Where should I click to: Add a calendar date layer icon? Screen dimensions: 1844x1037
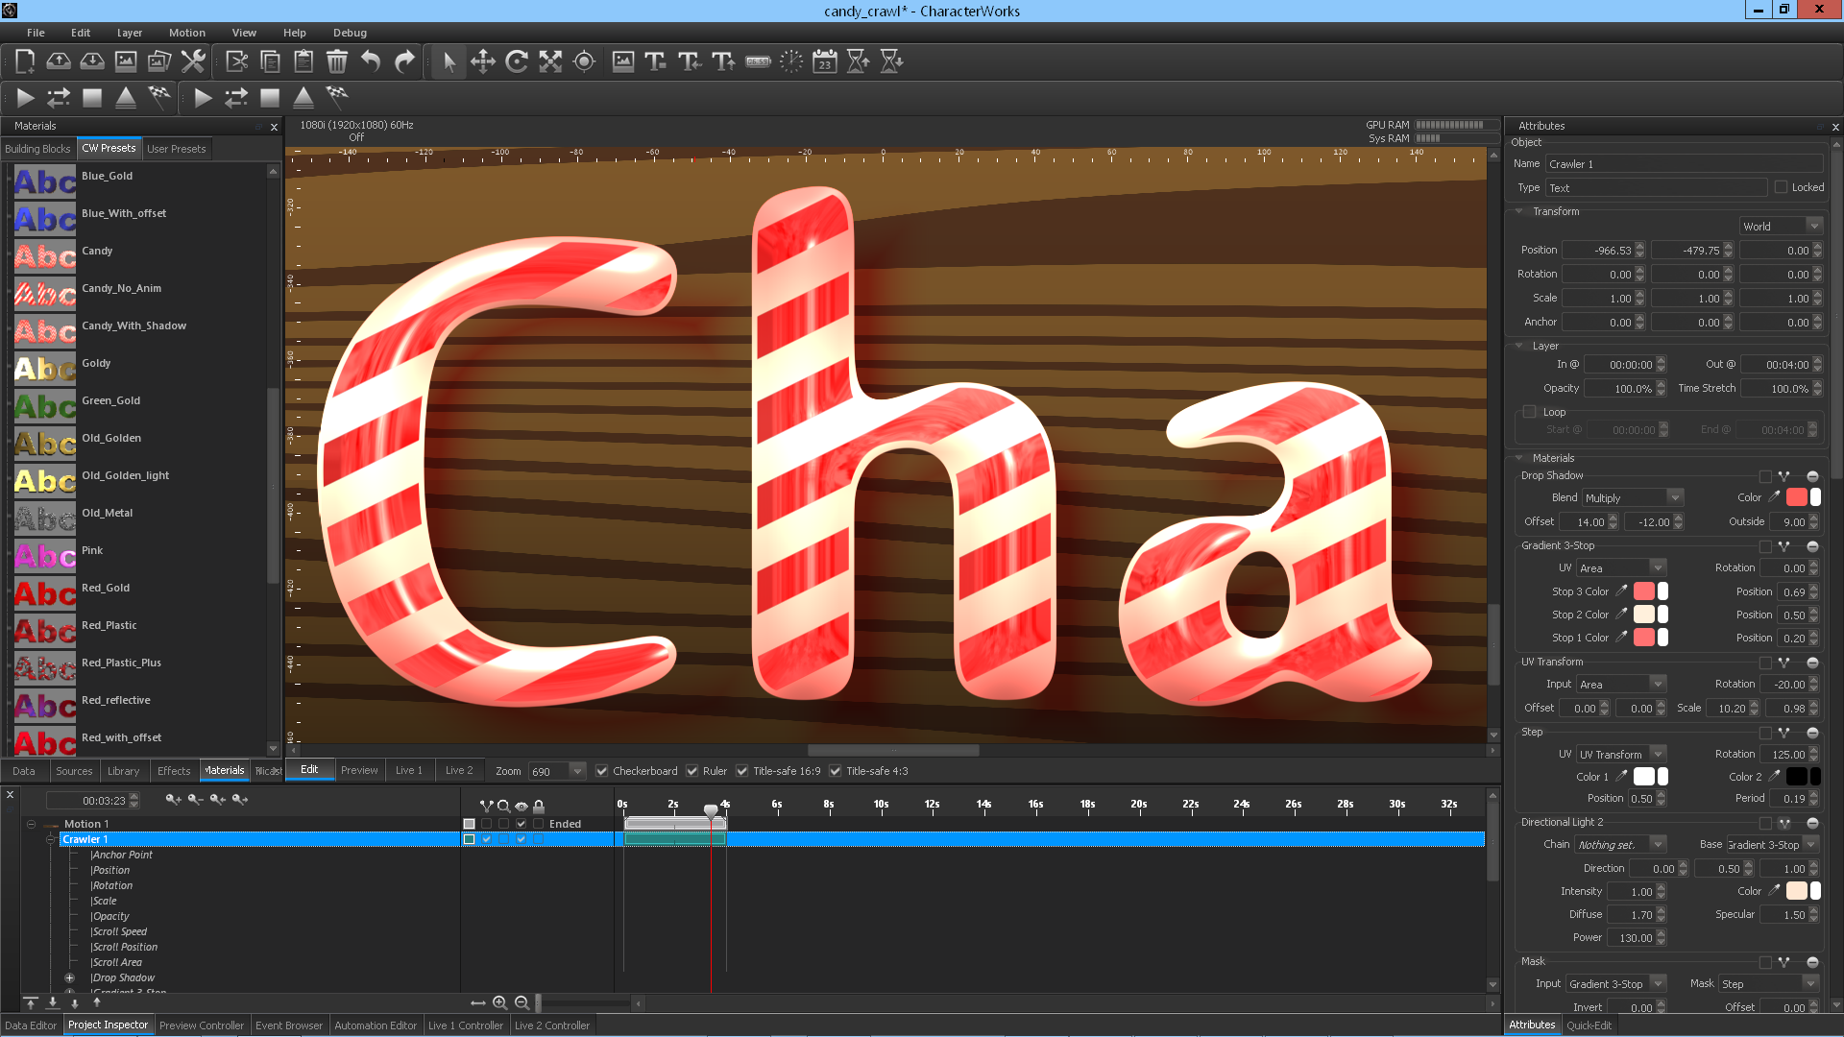(x=825, y=62)
